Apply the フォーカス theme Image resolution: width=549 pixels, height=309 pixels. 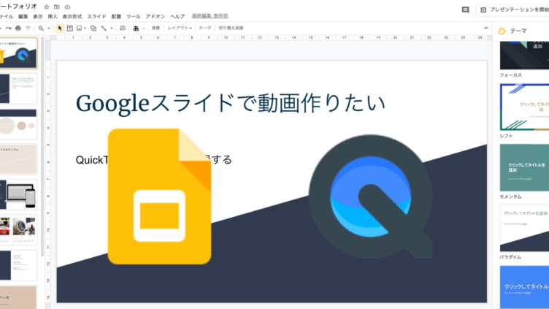524,56
